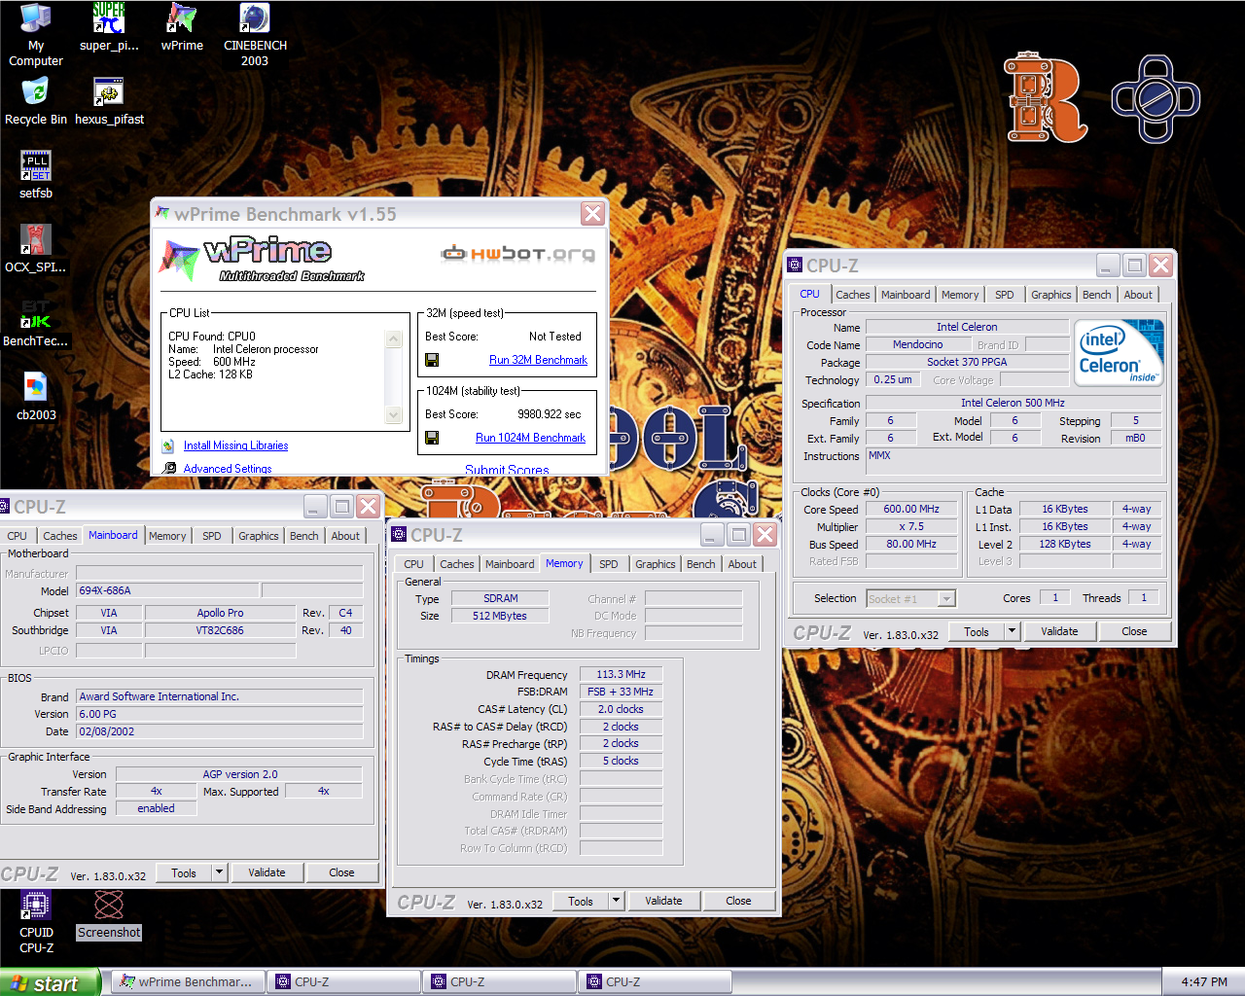Expand Tools dropdown arrow in middle CPU-Z window
Viewport: 1245px width, 996px height.
(x=616, y=901)
